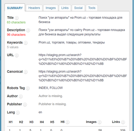Click the help icon beside Lang
This screenshot has height=131, width=134.
[x=18, y=113]
